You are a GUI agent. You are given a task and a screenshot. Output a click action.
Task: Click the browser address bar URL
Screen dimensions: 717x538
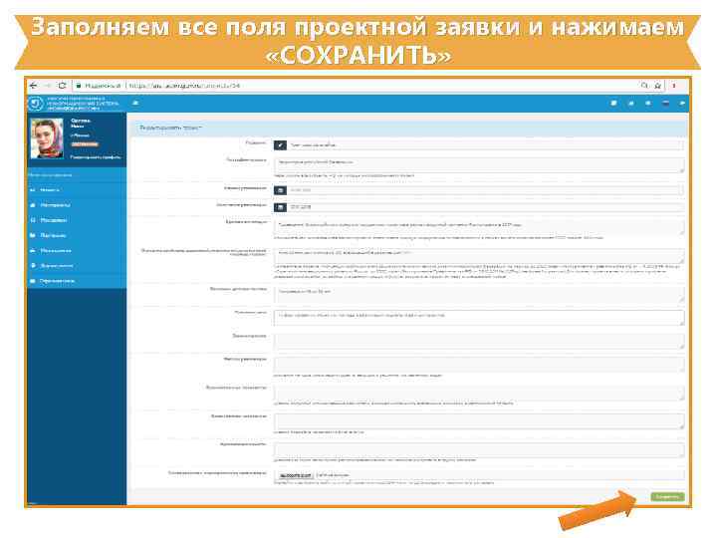tap(184, 86)
